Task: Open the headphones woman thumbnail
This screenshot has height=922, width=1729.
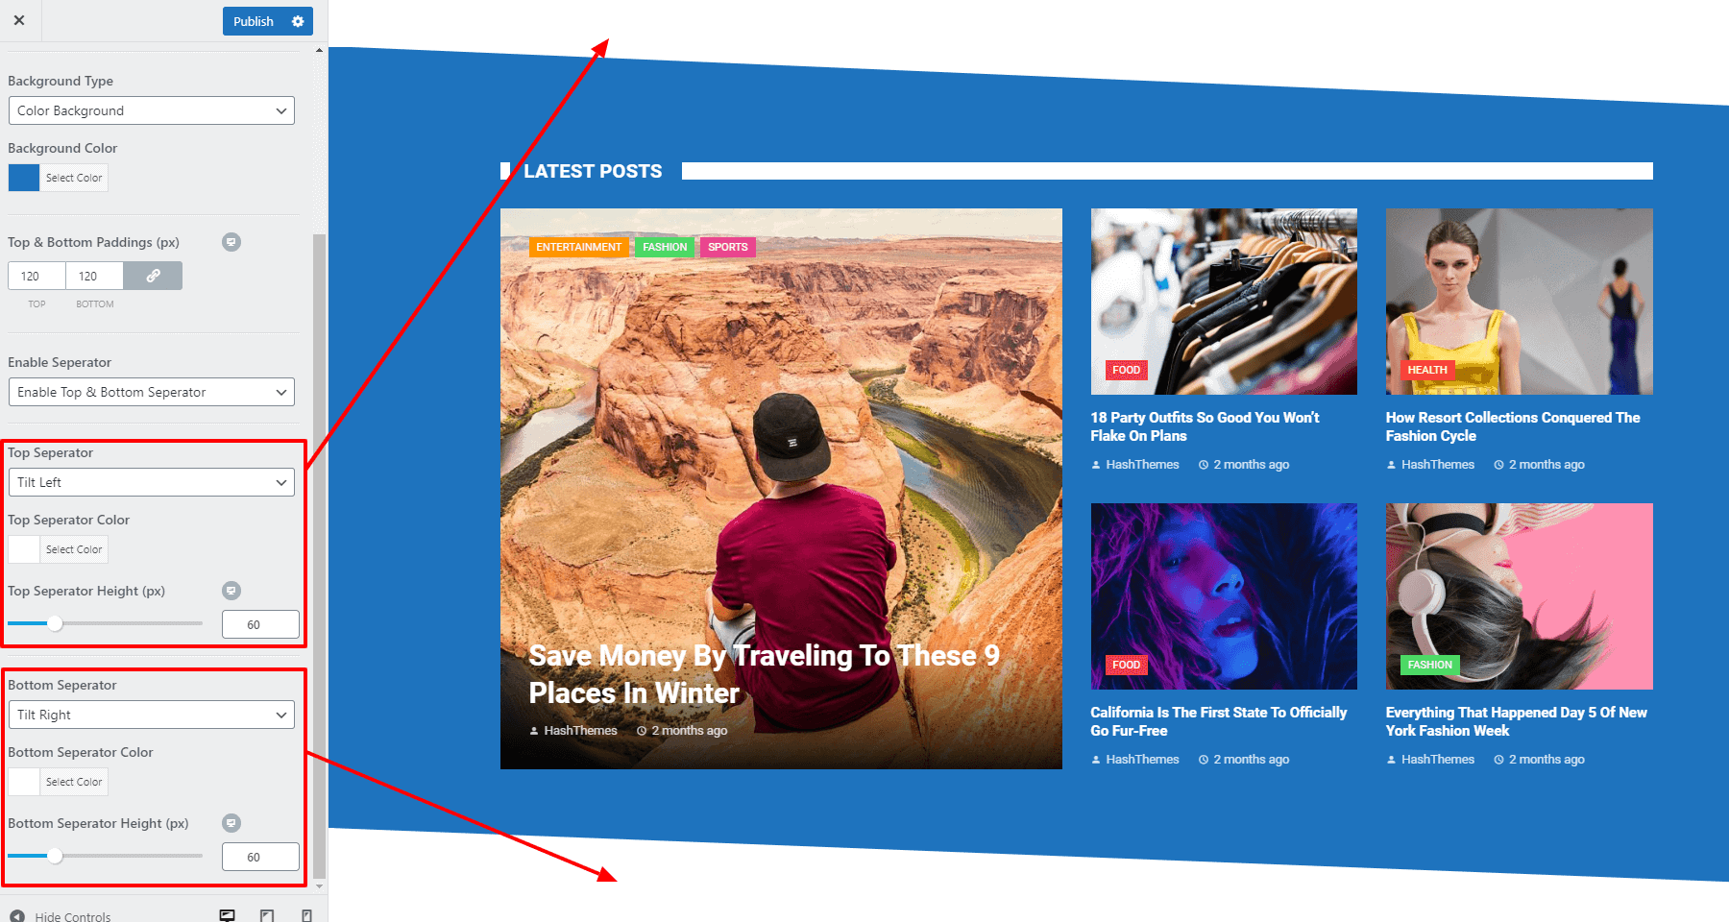Action: [x=1520, y=596]
